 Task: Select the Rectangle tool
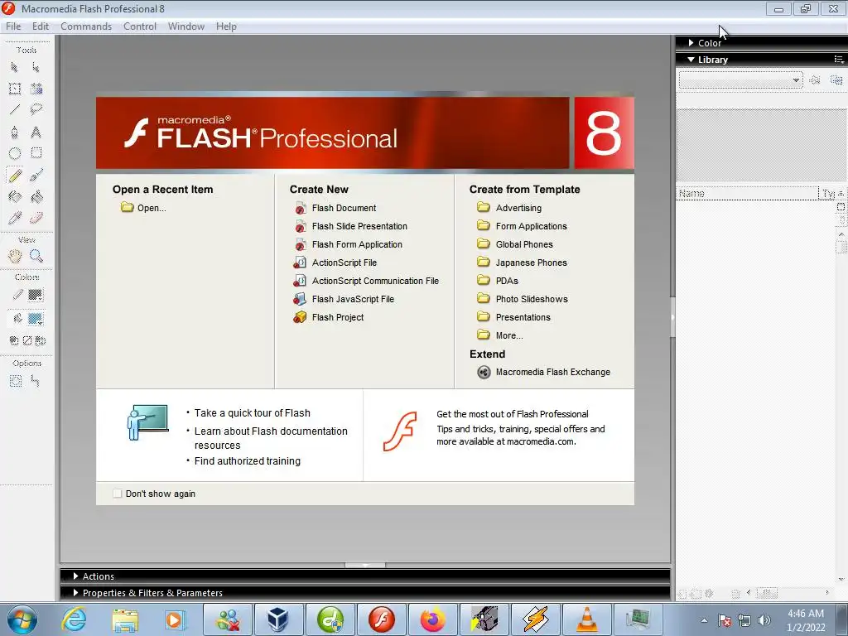[x=36, y=153]
